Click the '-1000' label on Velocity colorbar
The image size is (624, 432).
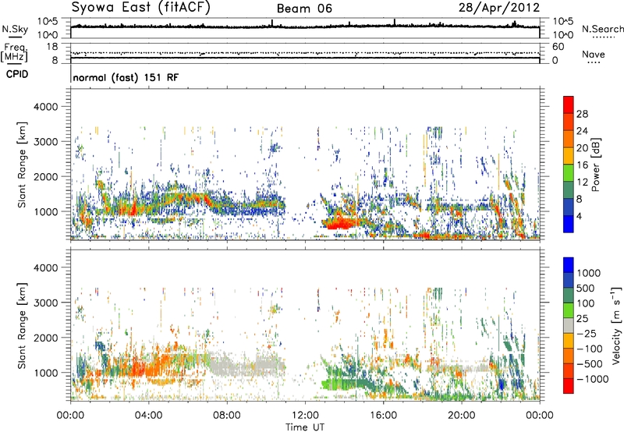tap(592, 379)
